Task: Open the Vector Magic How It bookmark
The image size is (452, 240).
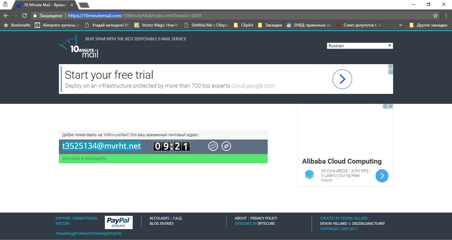Action: pyautogui.click(x=156, y=25)
